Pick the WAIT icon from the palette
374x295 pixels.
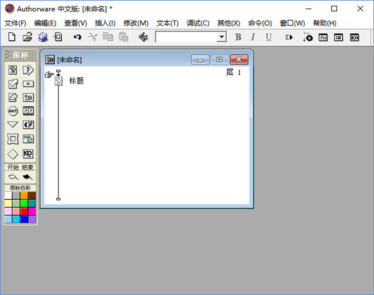12,111
